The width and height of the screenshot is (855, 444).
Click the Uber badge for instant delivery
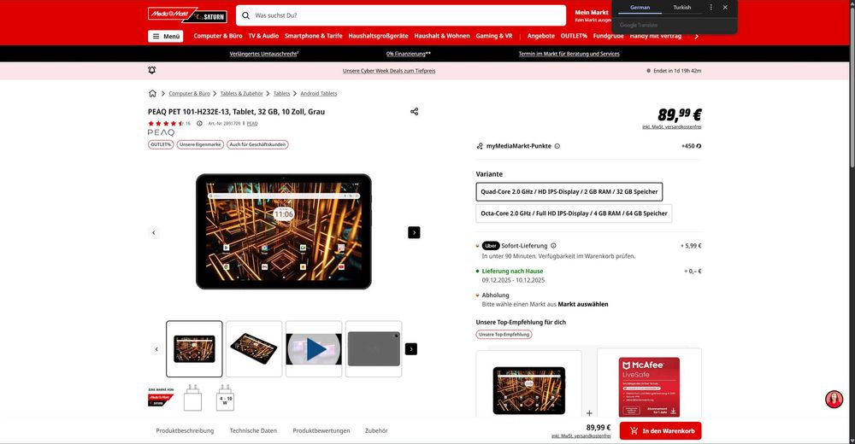(491, 246)
